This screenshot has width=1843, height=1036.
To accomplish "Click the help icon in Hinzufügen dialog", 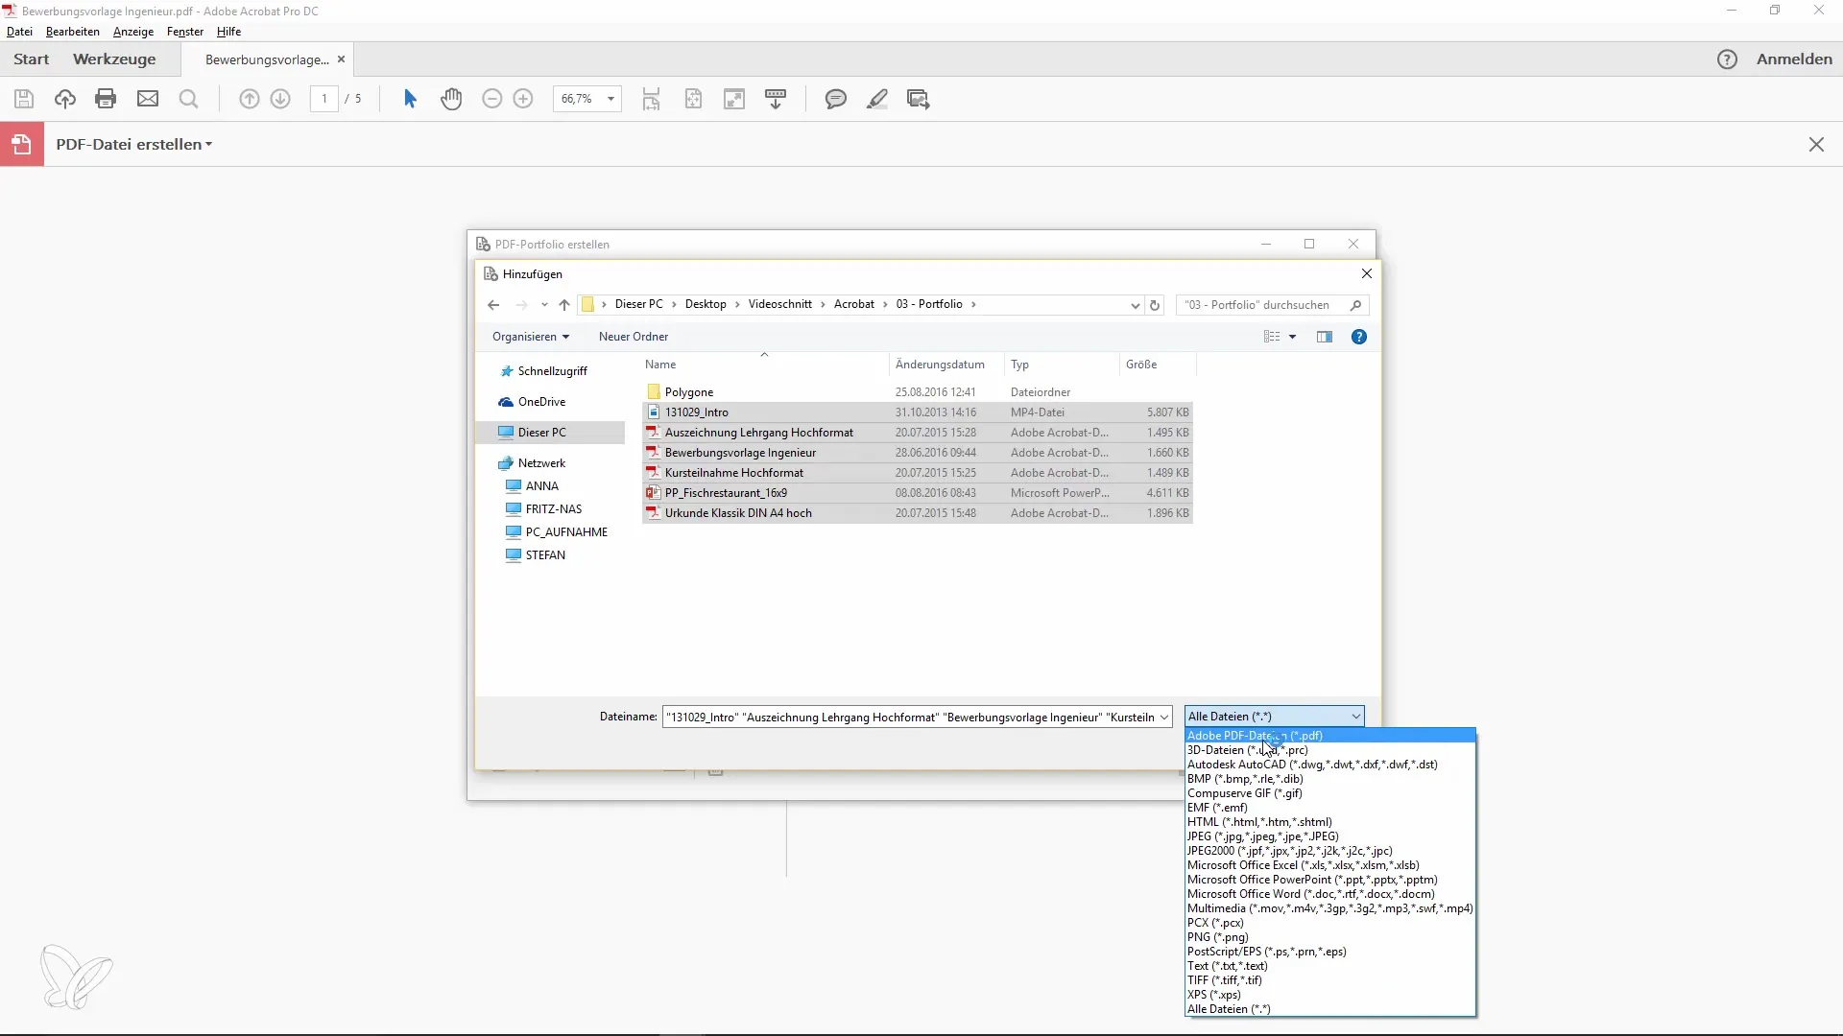I will (x=1359, y=337).
